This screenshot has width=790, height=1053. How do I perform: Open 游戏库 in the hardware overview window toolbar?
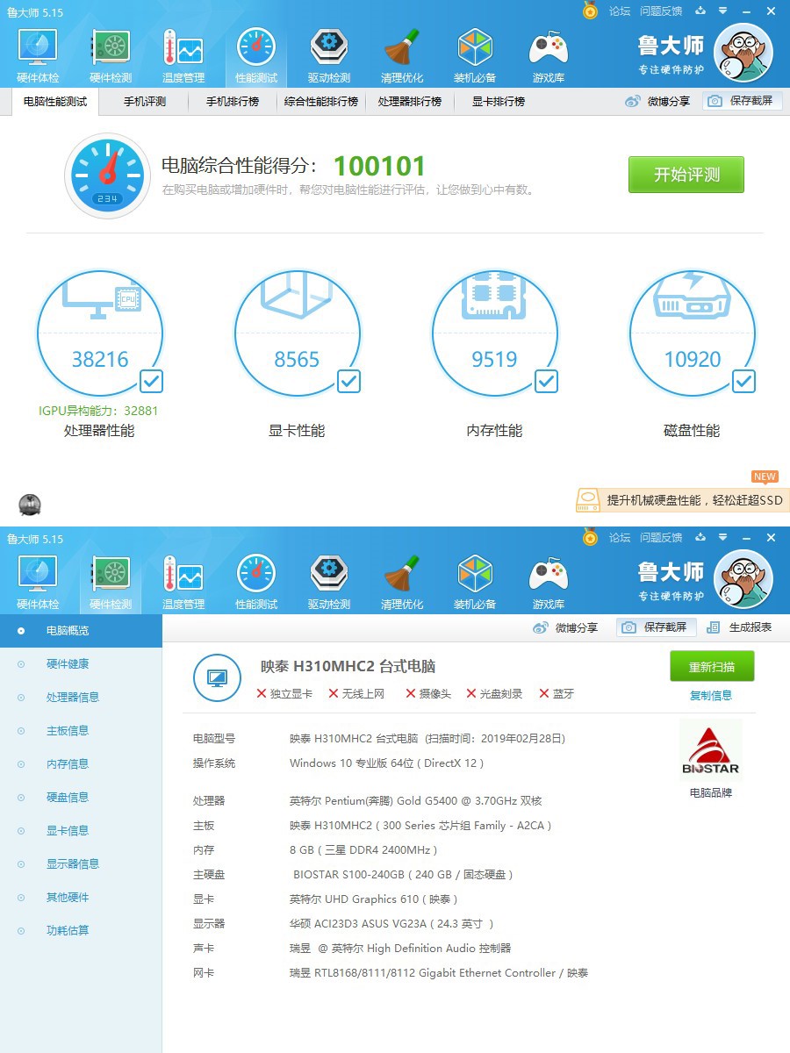coord(549,584)
